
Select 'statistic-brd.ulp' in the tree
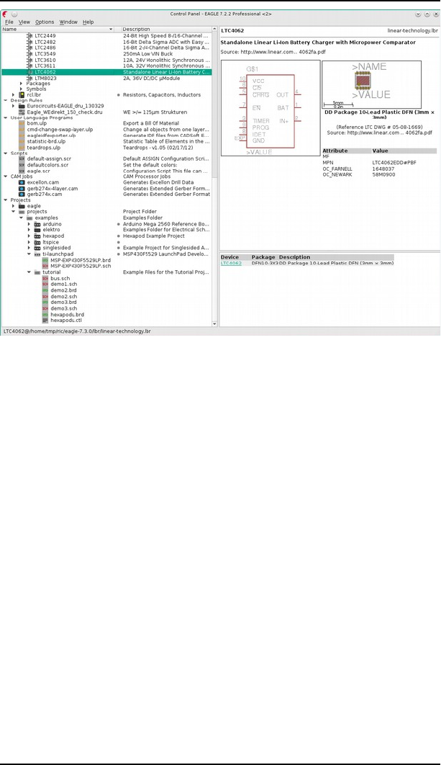[x=46, y=141]
